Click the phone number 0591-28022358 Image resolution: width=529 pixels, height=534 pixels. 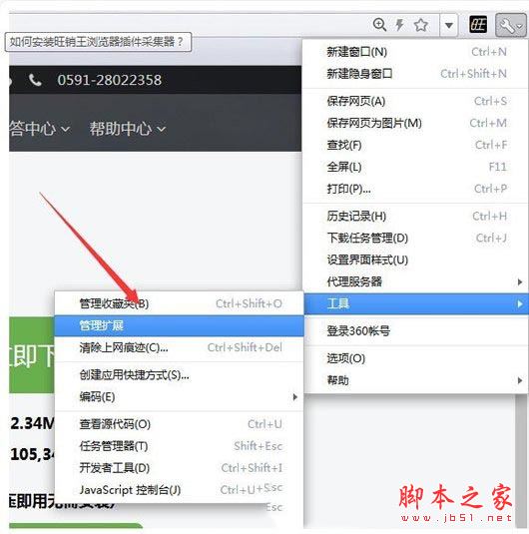(x=110, y=80)
